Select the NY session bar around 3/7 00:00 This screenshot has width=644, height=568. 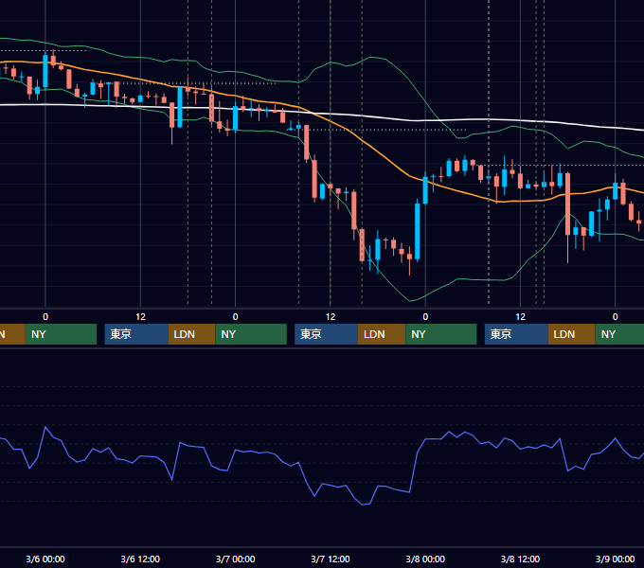coord(251,334)
